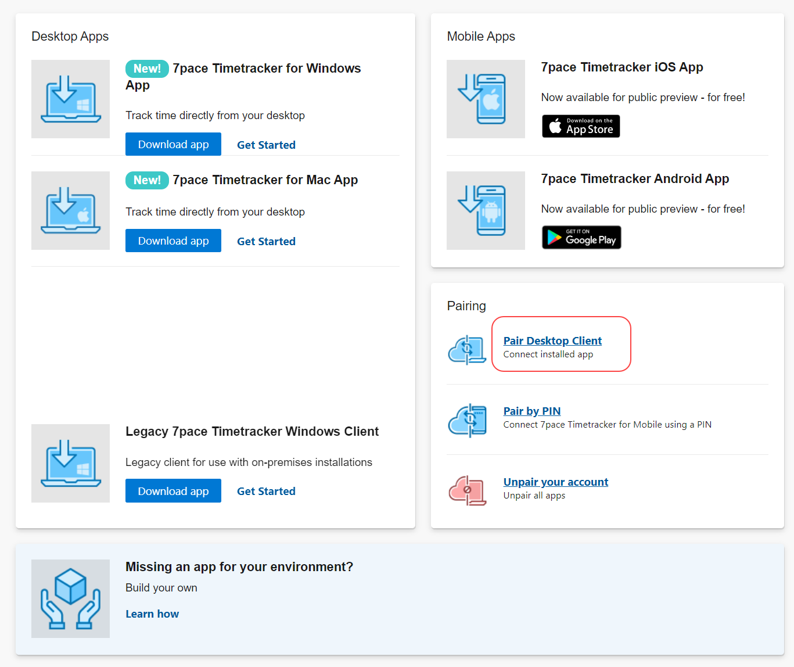Viewport: 794px width, 667px height.
Task: Click 'Now available for public preview' under Android App
Action: click(643, 209)
